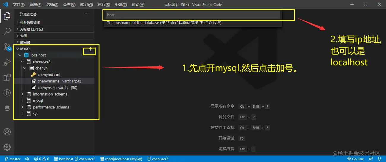Screen dimensions: 386x162
Task: Click the 资源管理器 panel title
Action: [x=29, y=14]
